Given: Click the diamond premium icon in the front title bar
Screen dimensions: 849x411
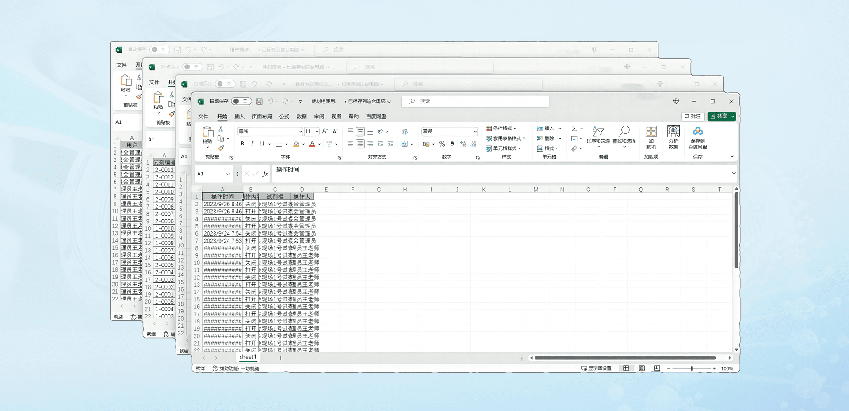Looking at the screenshot, I should [x=676, y=101].
